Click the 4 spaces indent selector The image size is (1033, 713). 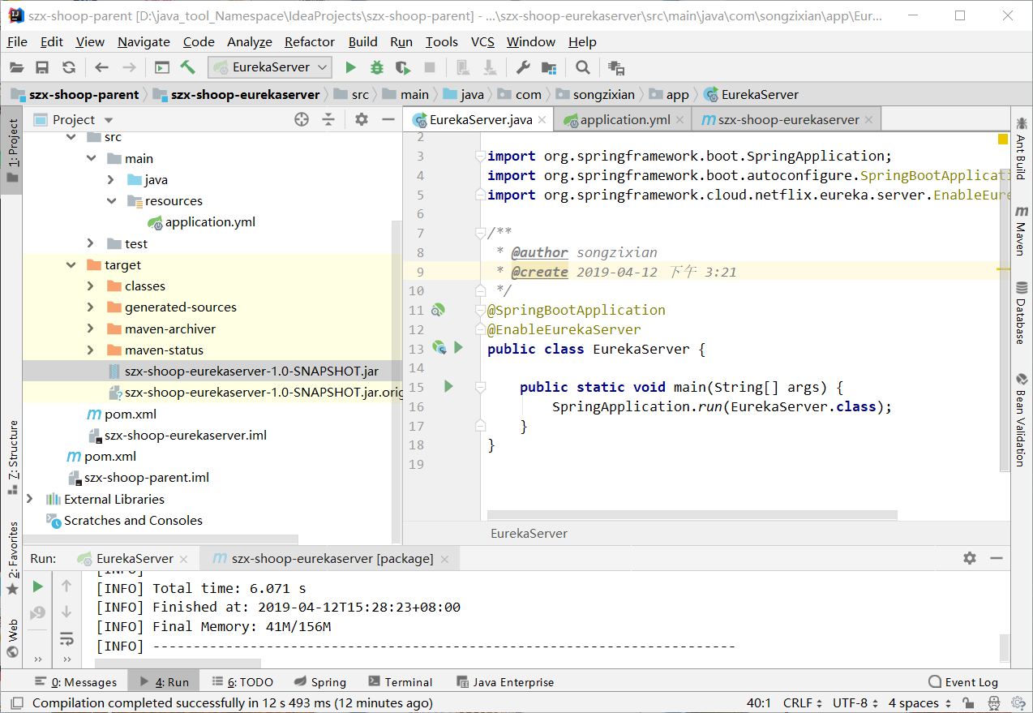(x=919, y=703)
